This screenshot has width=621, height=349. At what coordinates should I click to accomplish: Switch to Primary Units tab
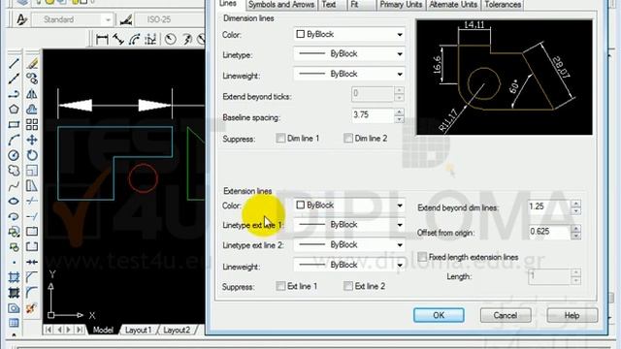tap(401, 5)
